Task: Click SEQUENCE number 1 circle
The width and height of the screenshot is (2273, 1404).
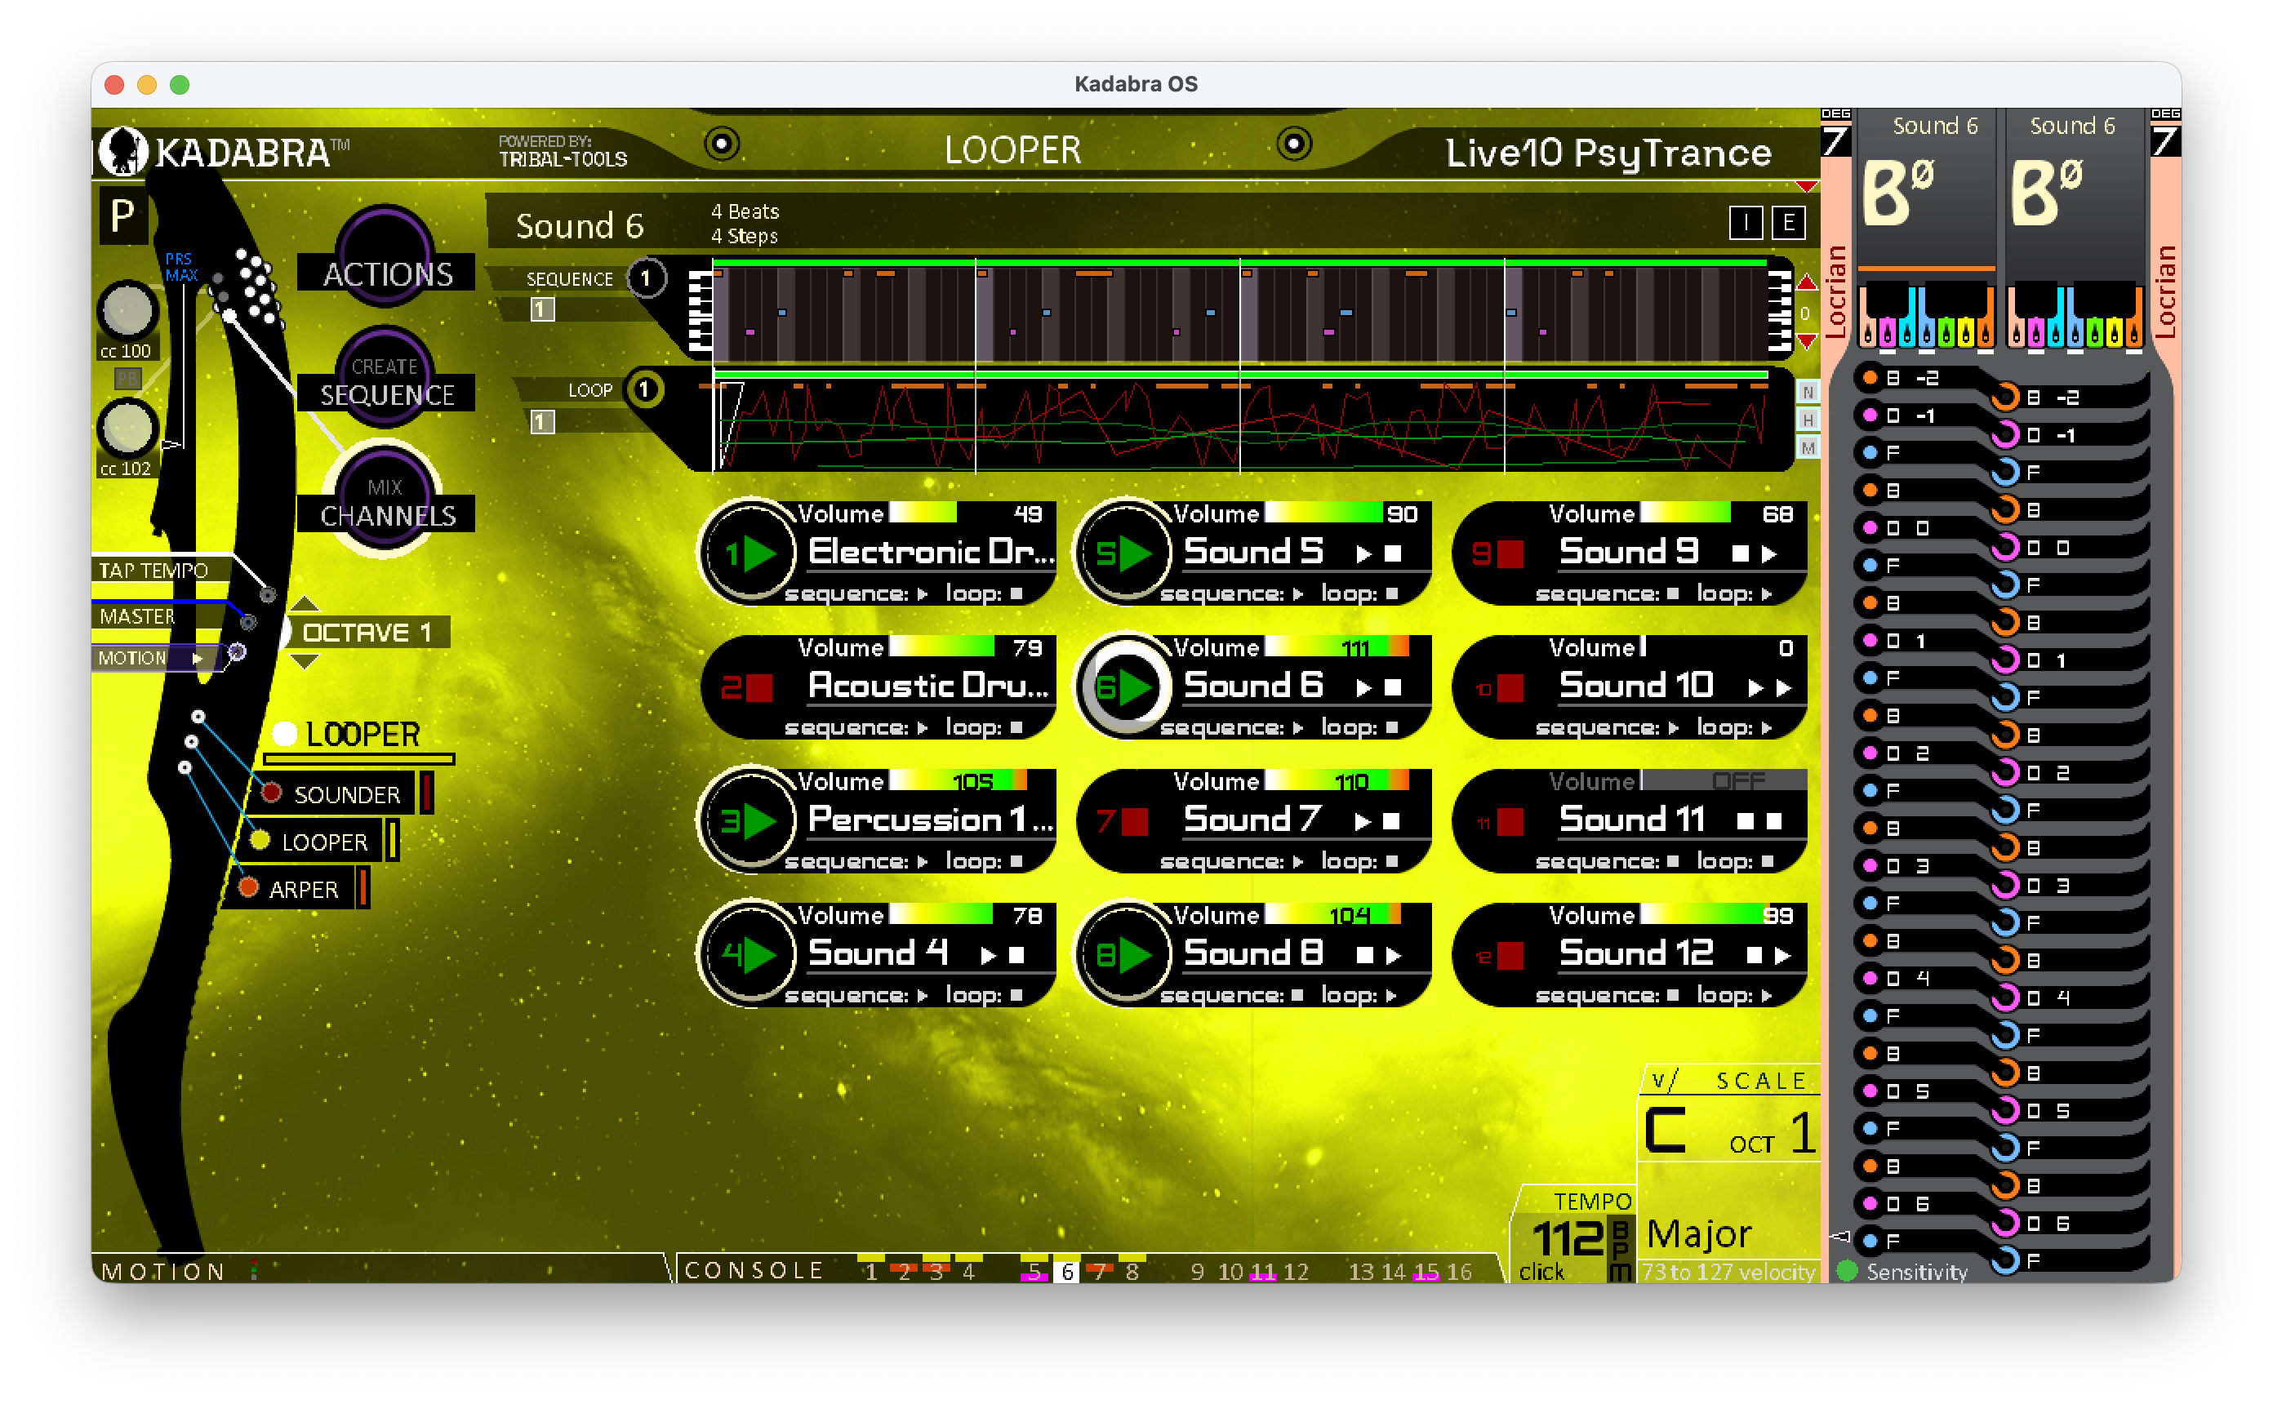Action: (647, 278)
